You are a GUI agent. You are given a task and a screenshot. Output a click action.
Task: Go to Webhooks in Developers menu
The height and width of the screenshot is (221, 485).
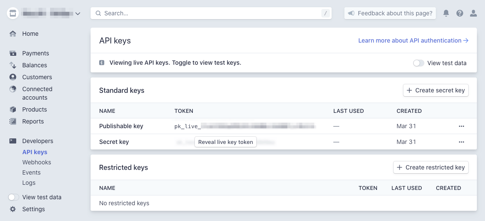click(x=37, y=162)
